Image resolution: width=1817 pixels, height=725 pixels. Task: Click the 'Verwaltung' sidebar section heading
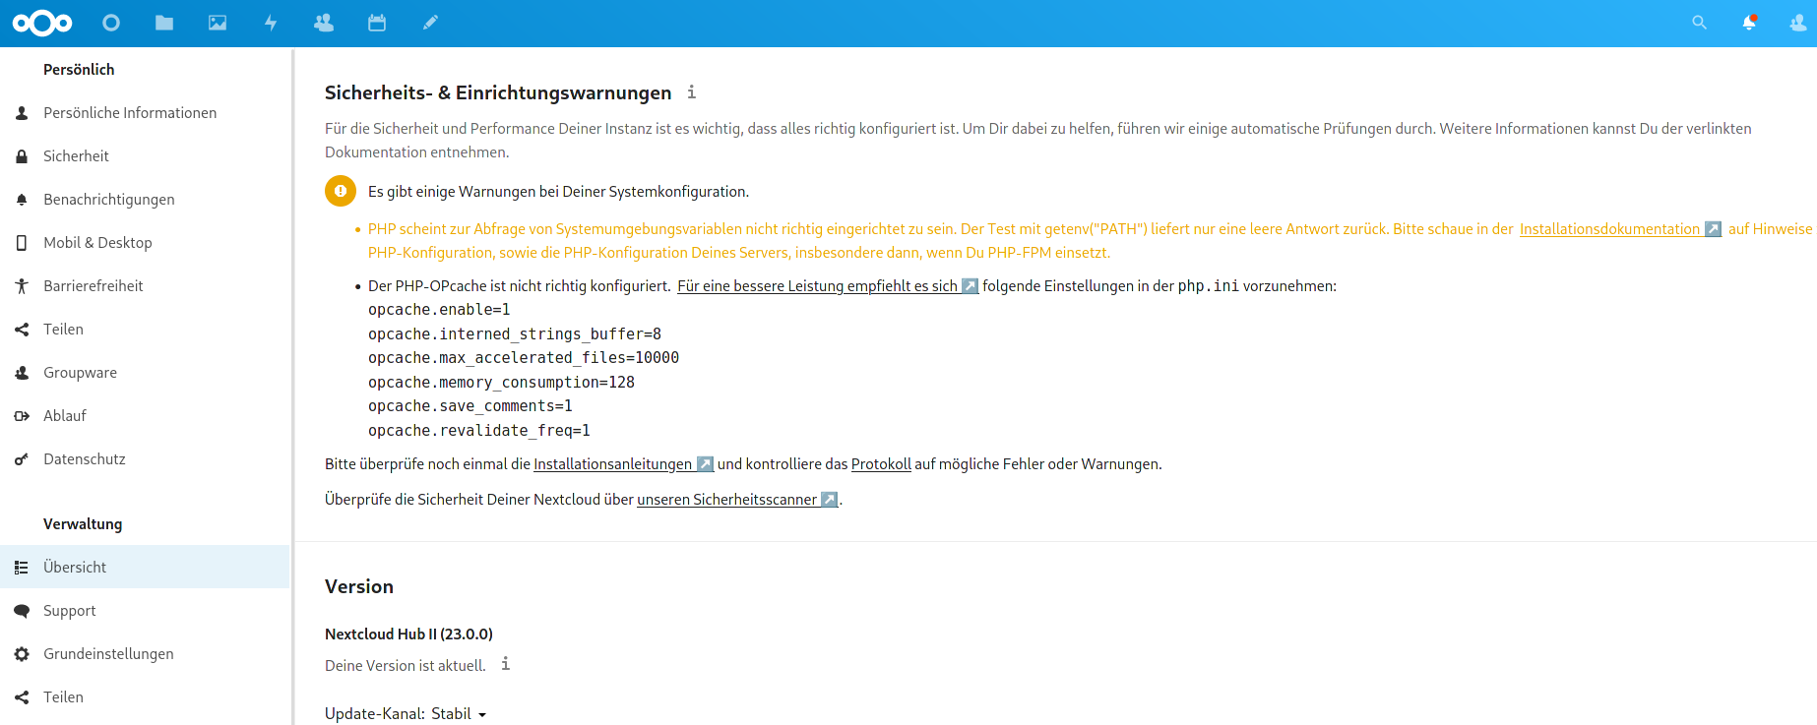click(83, 524)
